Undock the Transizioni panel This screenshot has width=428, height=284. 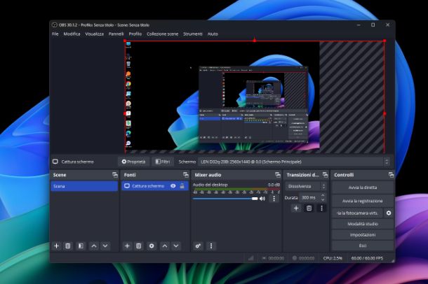[x=325, y=175]
